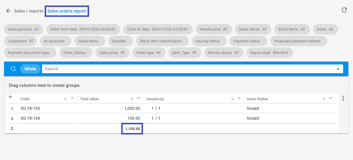Sort by the Issue Status column header
Image resolution: width=353 pixels, height=160 pixels.
coord(257,99)
